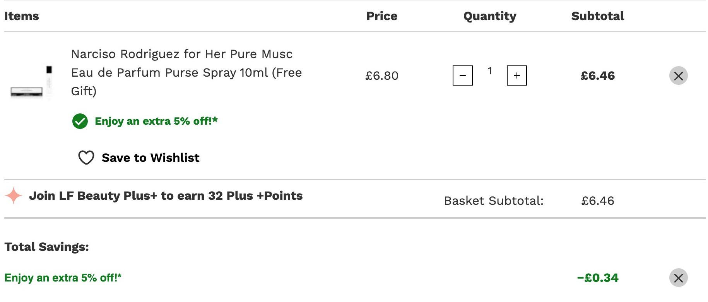Open the item's Enjoy an extra 5% off offer
Image resolution: width=708 pixels, height=302 pixels.
tap(156, 121)
